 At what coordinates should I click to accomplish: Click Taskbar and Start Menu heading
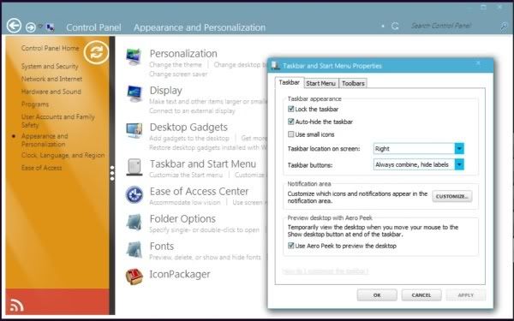(x=203, y=163)
